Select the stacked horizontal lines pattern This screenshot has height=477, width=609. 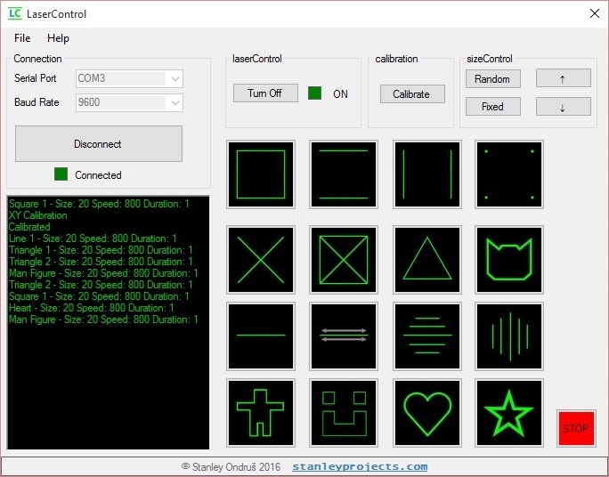point(426,336)
